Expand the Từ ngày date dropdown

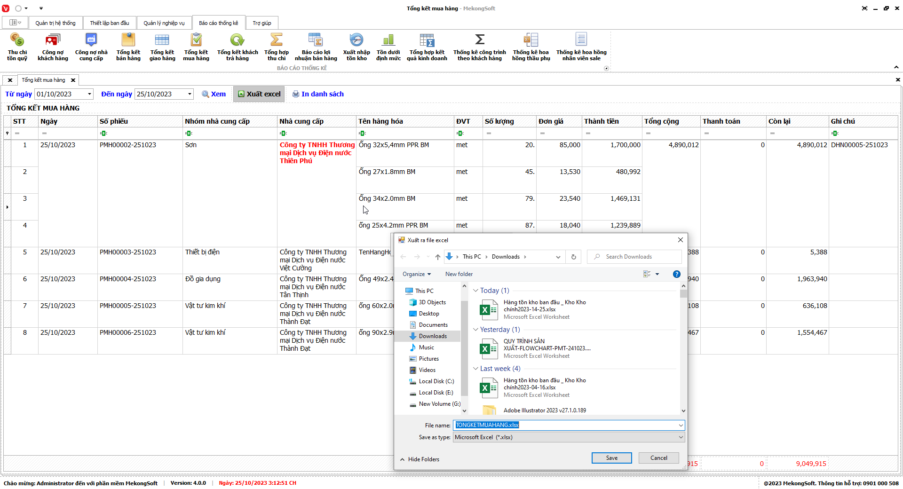coord(89,94)
